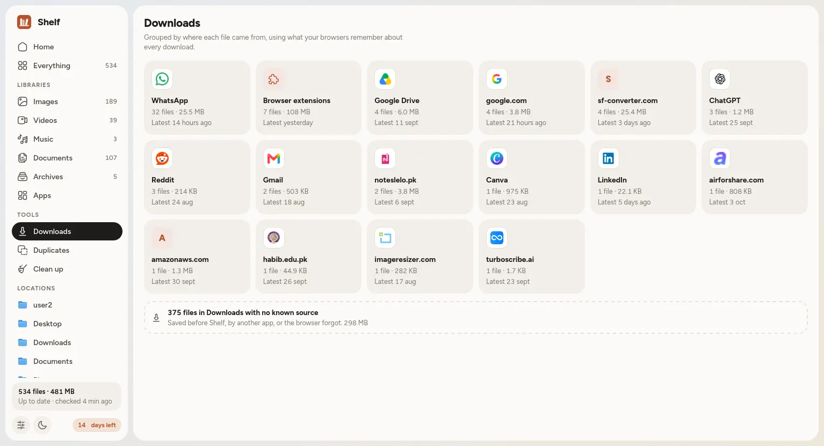Image resolution: width=824 pixels, height=446 pixels.
Task: Click the amazonaws.com letter A icon
Action: coord(162,238)
